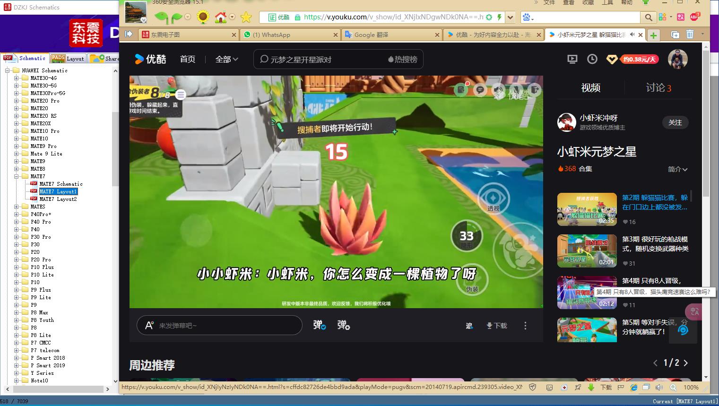Click the browser favorites star icon
The image size is (719, 406).
tap(246, 17)
